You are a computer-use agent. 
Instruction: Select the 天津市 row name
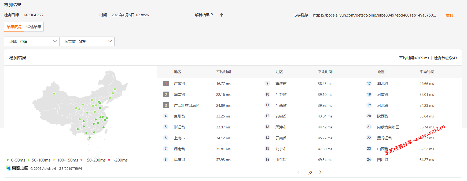click(281, 127)
